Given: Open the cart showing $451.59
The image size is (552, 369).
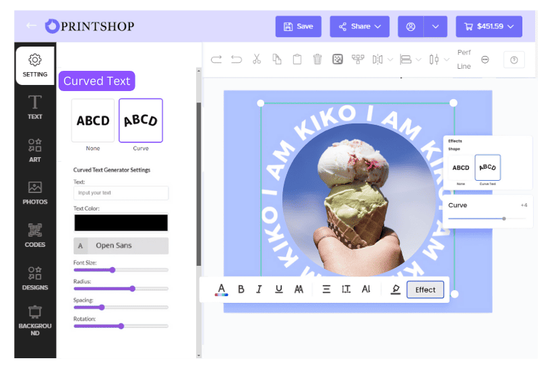Looking at the screenshot, I should click(489, 26).
